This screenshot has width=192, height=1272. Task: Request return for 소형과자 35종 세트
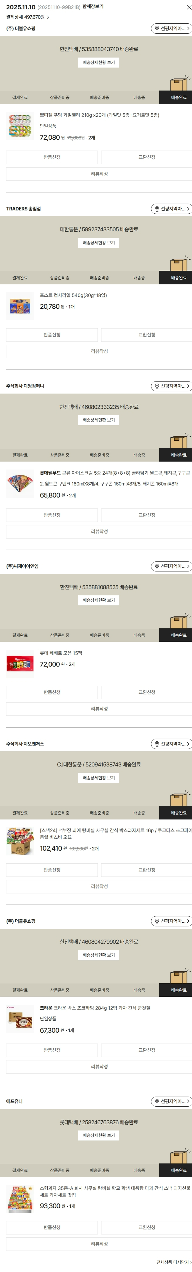[52, 1227]
